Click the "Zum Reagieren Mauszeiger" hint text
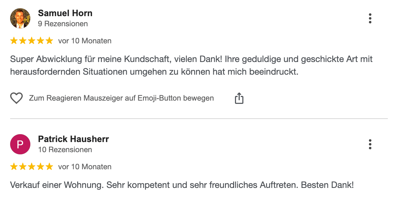Screen dimensions: 398x205 [x=121, y=98]
